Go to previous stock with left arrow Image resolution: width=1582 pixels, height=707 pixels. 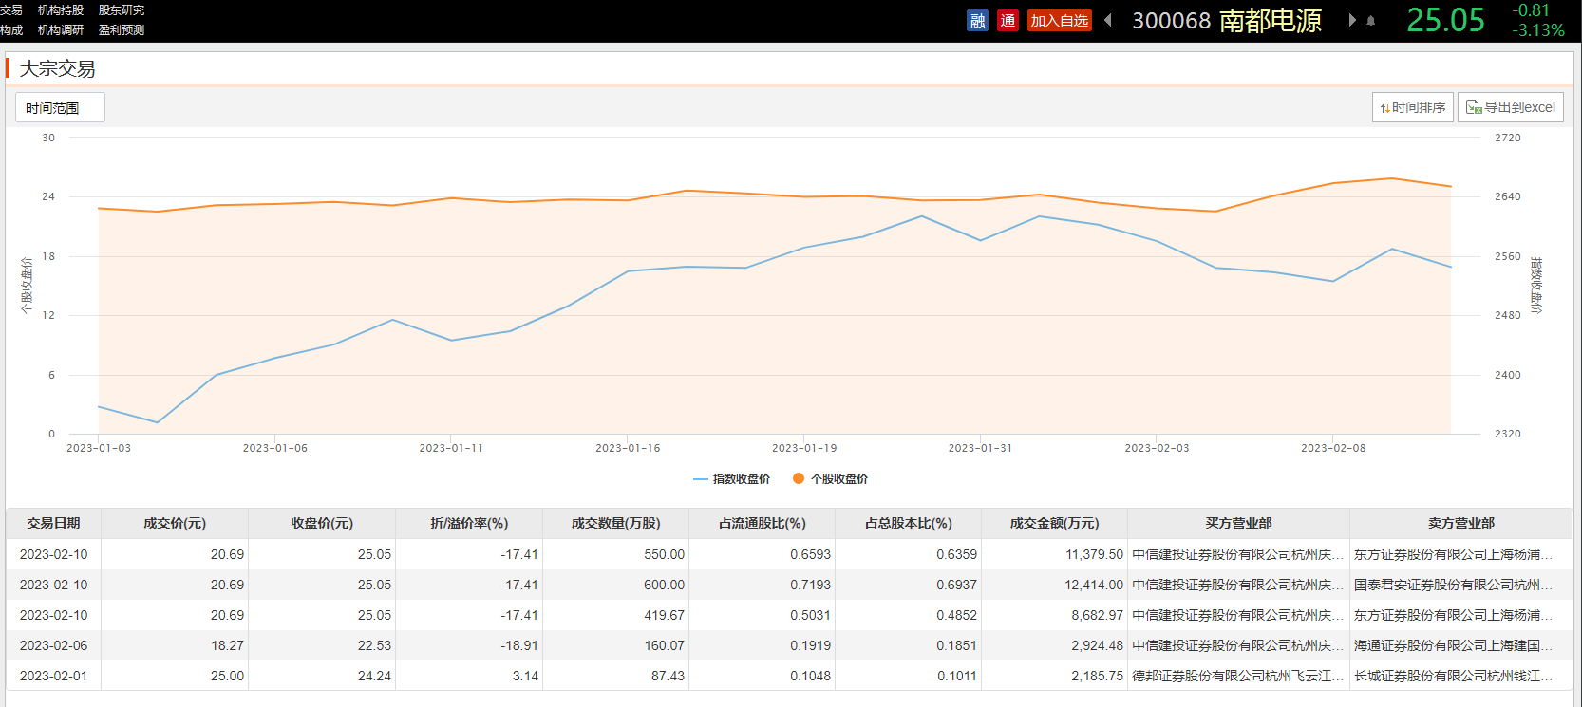point(1107,20)
